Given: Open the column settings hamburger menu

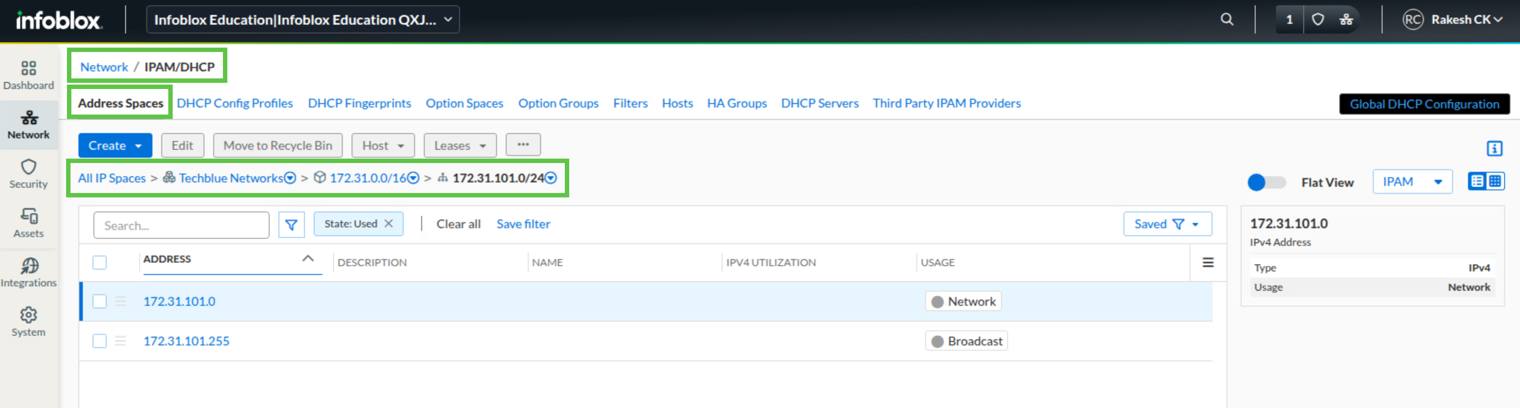Looking at the screenshot, I should click(x=1208, y=262).
